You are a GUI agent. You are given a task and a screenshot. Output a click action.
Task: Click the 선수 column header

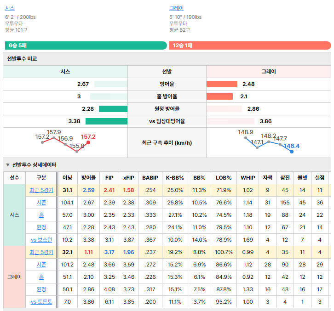(x=14, y=178)
